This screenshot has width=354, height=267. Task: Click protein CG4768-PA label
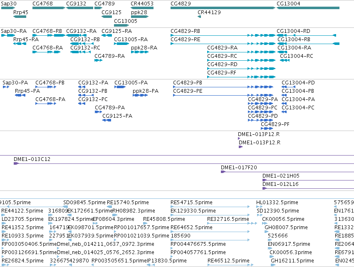pos(50,99)
